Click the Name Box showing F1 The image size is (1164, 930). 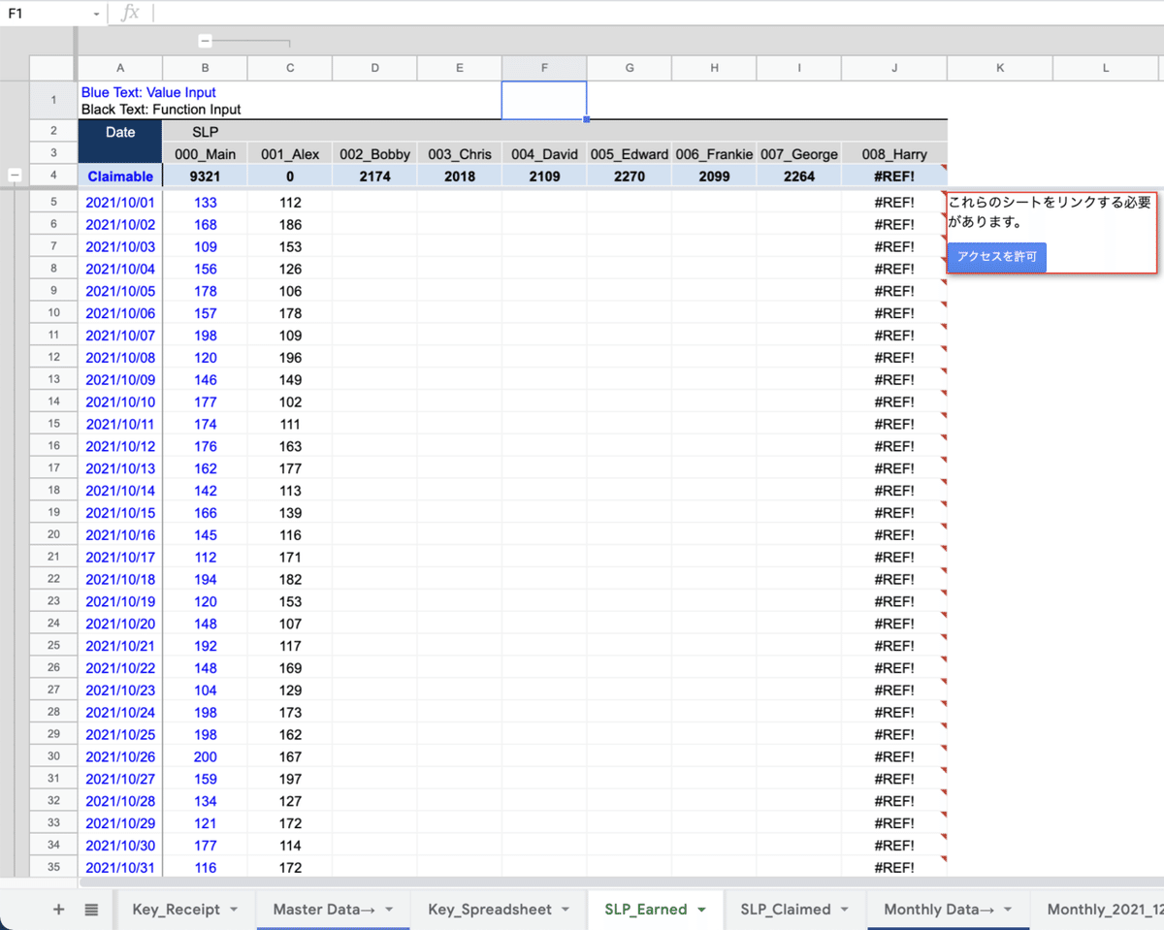53,14
